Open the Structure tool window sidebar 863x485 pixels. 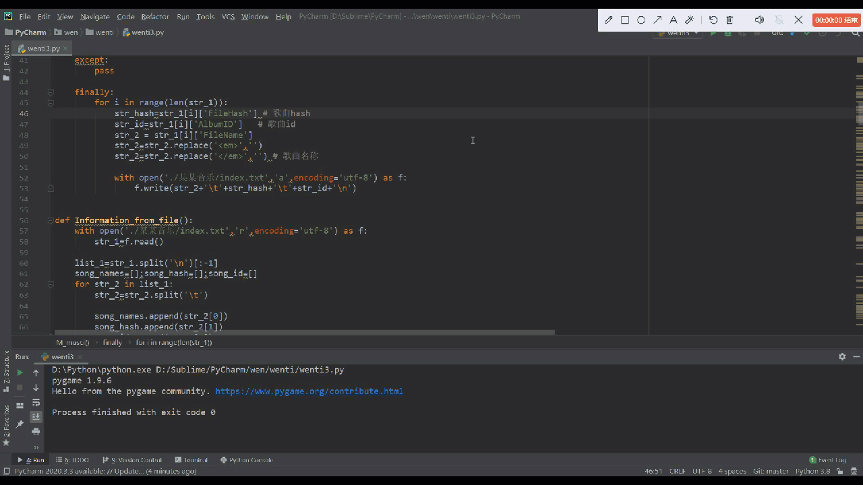(x=6, y=371)
